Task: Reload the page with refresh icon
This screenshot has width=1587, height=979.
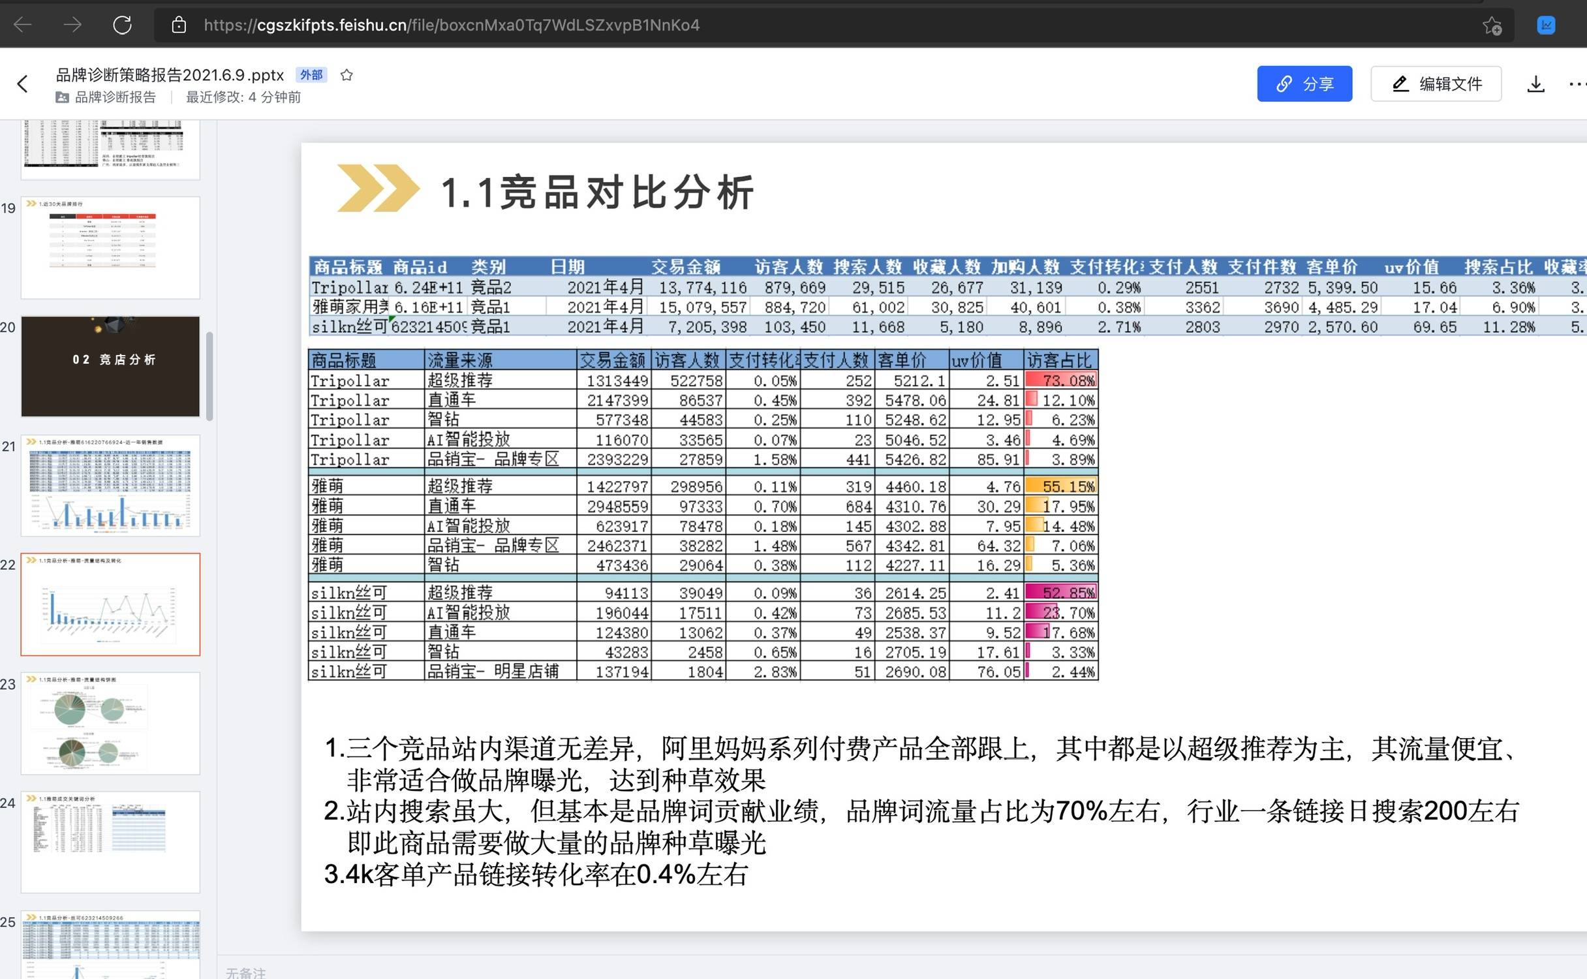Action: (122, 25)
